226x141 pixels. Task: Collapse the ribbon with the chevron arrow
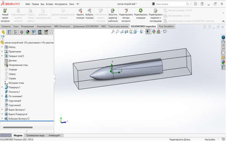click(x=223, y=21)
